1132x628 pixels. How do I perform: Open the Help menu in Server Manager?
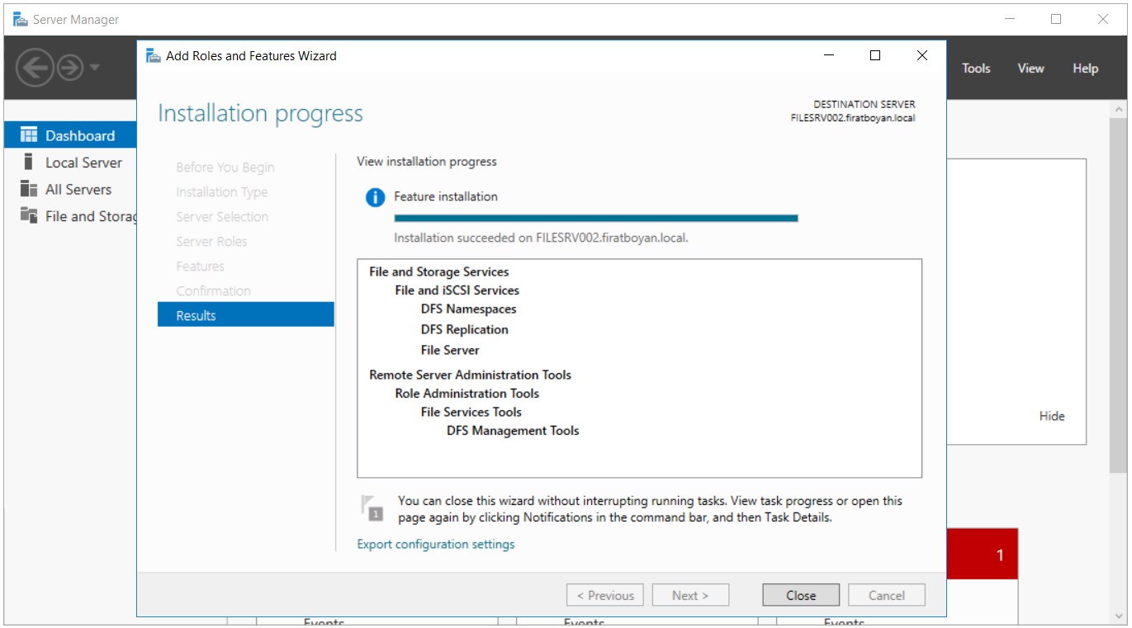1085,68
